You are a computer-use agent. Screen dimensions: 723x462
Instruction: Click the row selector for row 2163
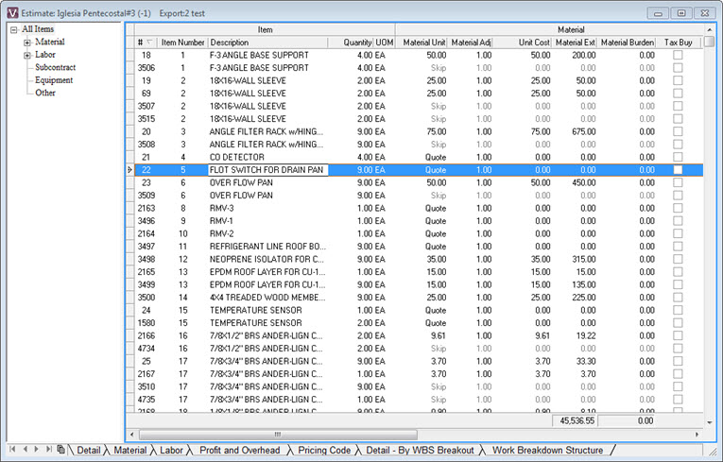point(130,208)
